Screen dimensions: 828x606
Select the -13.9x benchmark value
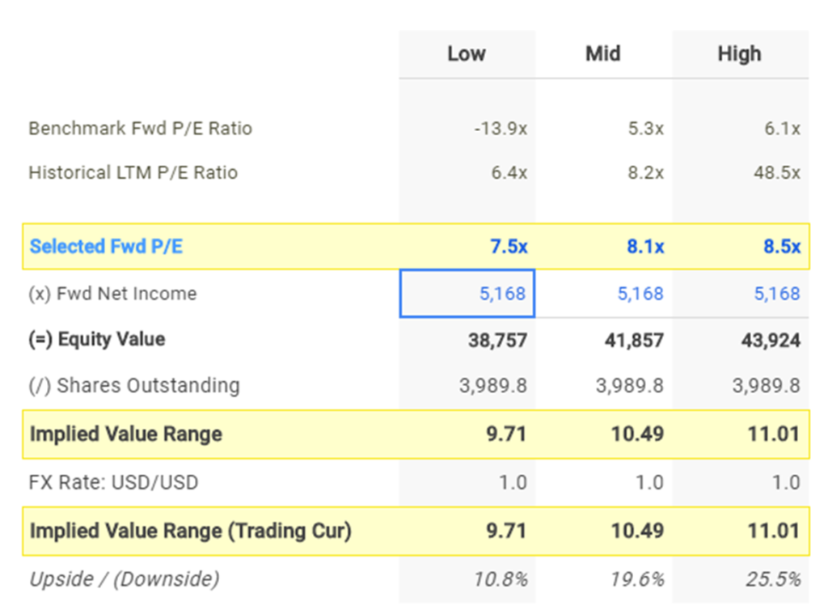click(501, 129)
